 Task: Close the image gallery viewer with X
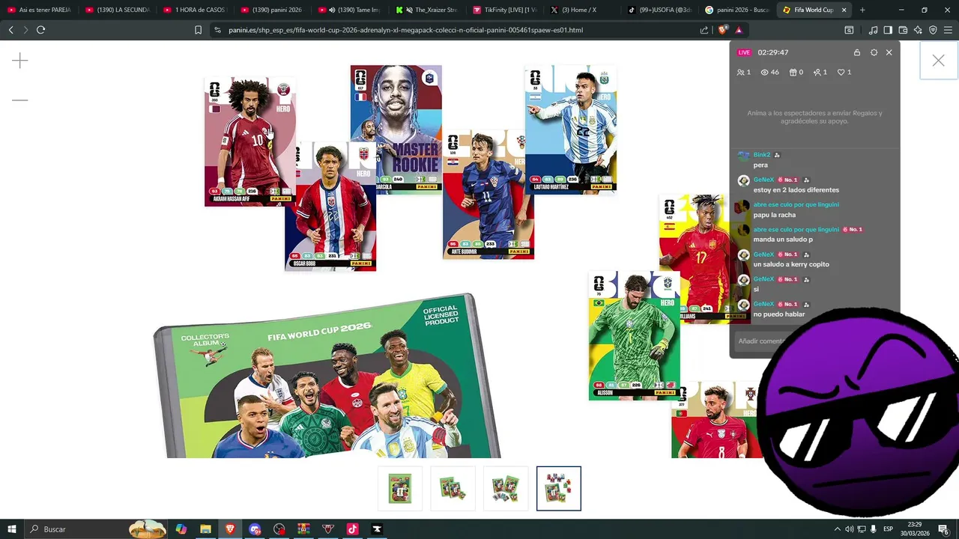coord(938,61)
